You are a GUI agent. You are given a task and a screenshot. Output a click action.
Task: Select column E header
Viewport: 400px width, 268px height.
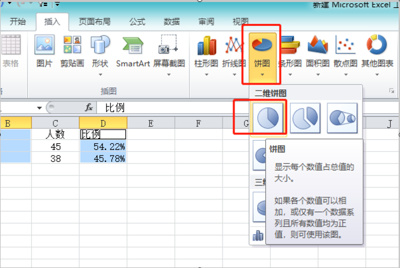coord(151,123)
